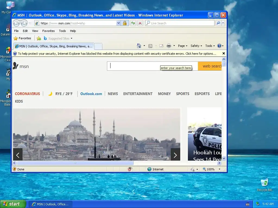Open the CORONAVIRUS link
Image resolution: width=278 pixels, height=208 pixels.
click(27, 94)
